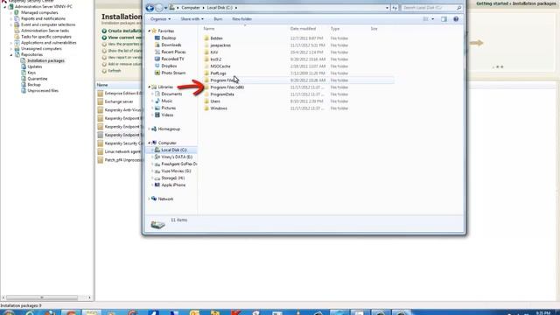Collapse the Repositories node
The height and width of the screenshot is (315, 560).
[x=11, y=54]
